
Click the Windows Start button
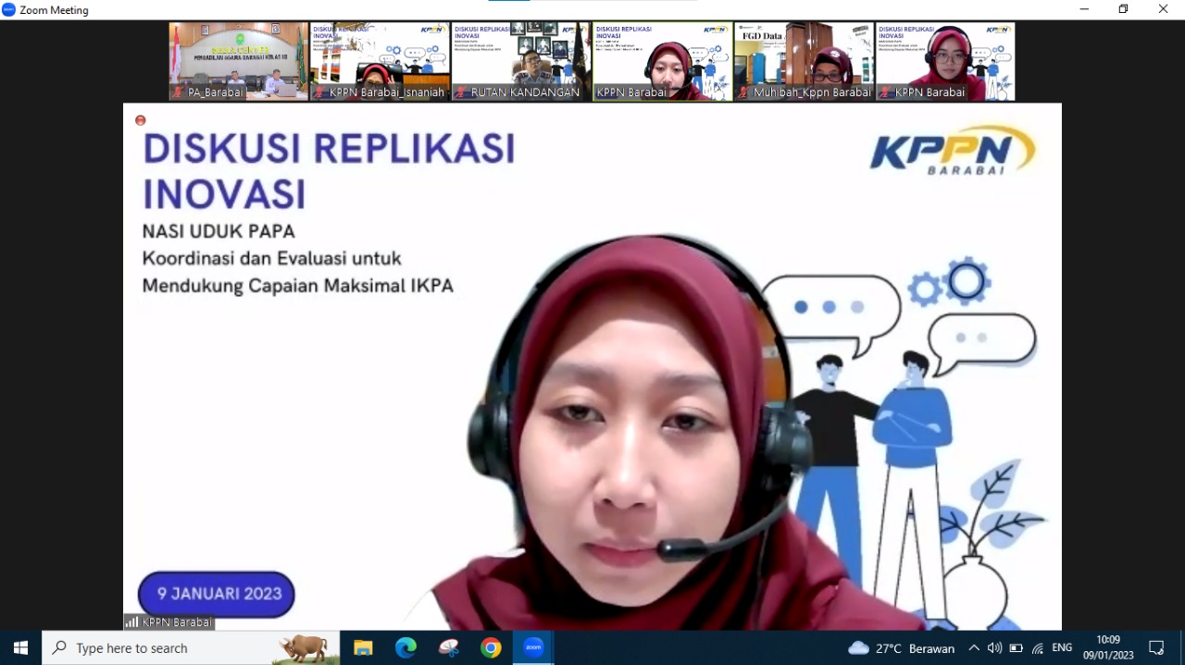[x=20, y=648]
